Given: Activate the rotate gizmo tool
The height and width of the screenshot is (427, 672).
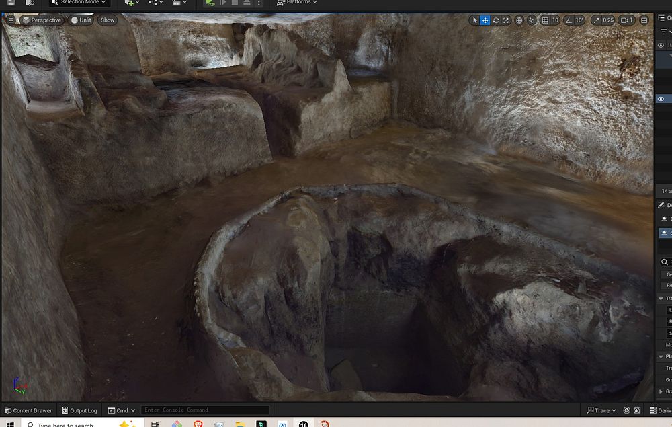Looking at the screenshot, I should tap(496, 20).
